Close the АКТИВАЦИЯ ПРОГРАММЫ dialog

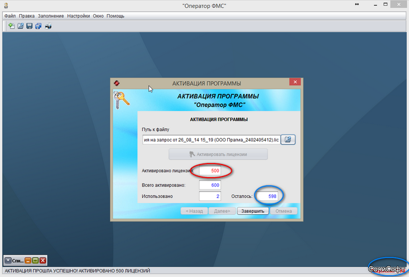[x=295, y=82]
